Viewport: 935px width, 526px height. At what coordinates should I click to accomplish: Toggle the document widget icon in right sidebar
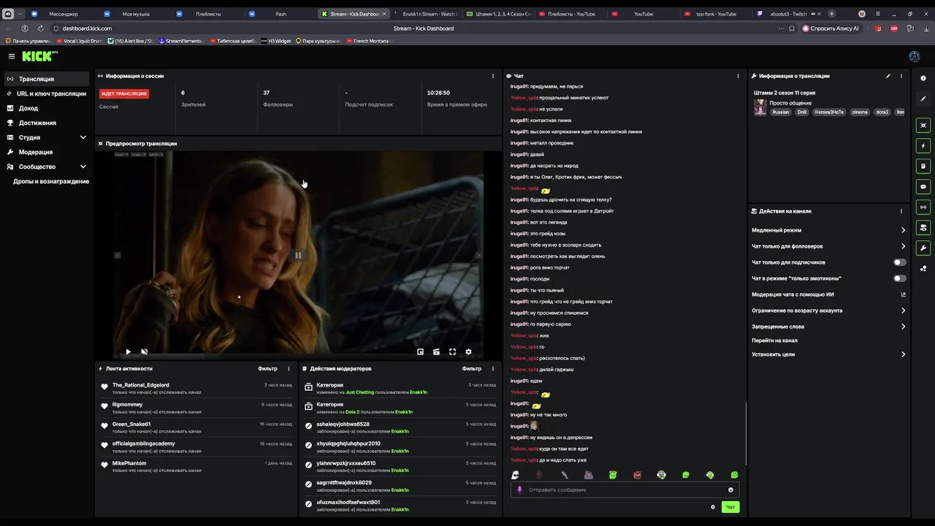[923, 166]
